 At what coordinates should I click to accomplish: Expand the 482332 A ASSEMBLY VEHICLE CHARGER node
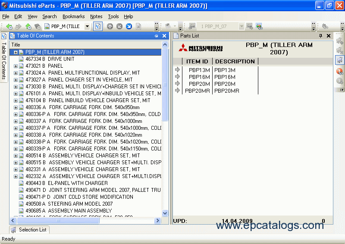16,176
